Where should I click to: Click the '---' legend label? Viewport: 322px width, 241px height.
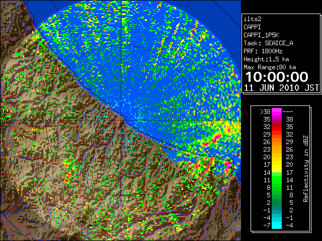coord(288,112)
